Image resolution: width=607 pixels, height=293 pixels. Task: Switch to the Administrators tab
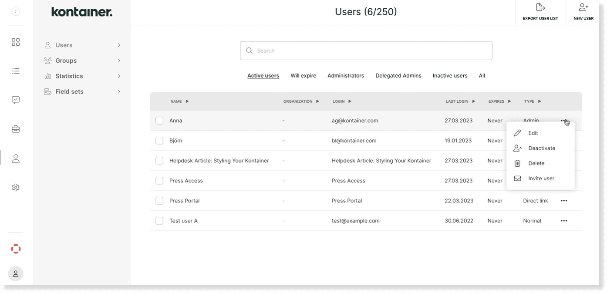tap(345, 75)
